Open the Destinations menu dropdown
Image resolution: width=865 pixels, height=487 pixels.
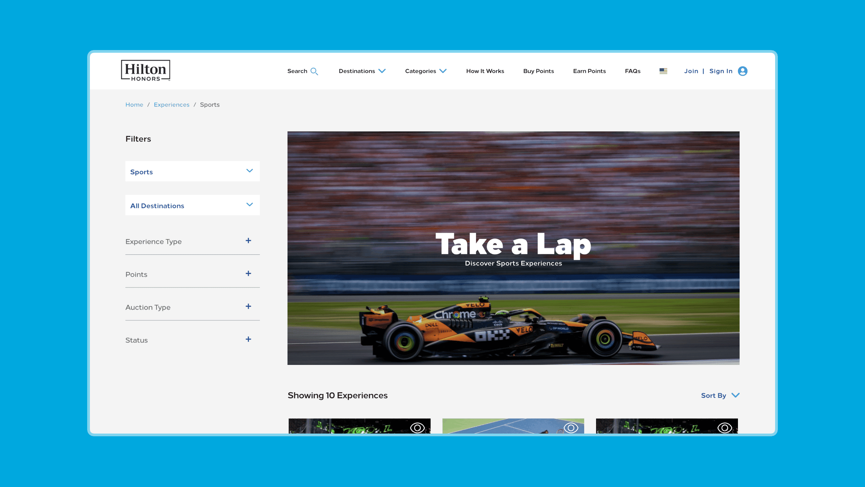click(362, 71)
